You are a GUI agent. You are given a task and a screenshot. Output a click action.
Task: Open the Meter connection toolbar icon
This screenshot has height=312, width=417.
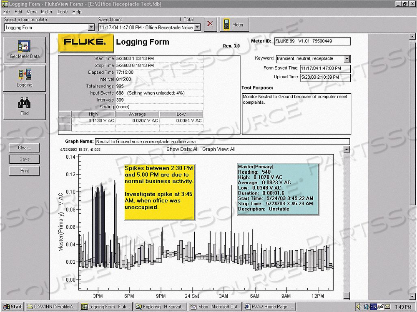(235, 24)
